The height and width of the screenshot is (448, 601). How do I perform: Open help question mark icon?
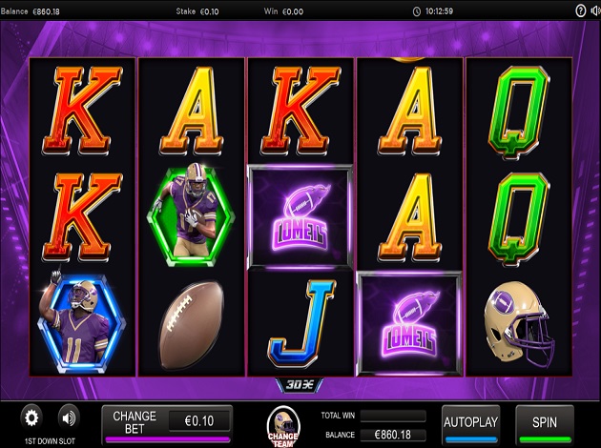581,10
